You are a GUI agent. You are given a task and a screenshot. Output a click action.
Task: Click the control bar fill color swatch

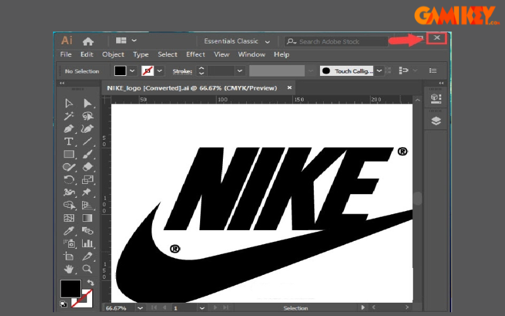120,71
